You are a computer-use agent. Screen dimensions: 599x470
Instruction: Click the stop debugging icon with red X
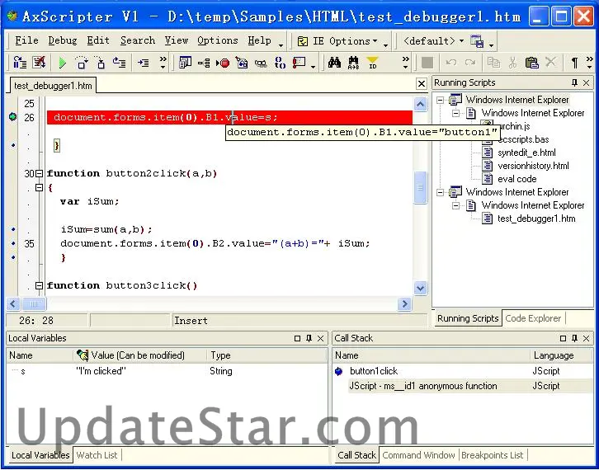[x=39, y=62]
